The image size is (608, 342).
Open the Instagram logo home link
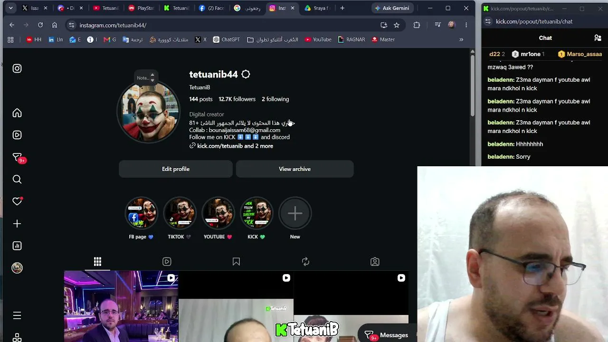[17, 68]
